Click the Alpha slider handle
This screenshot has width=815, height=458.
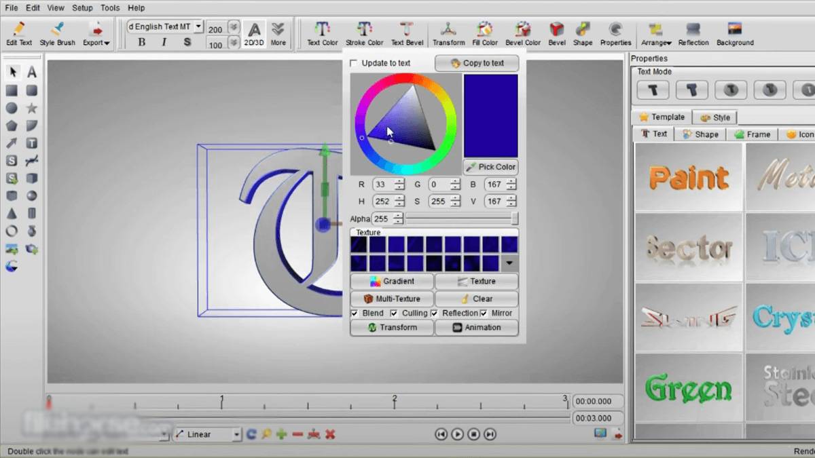pyautogui.click(x=515, y=218)
